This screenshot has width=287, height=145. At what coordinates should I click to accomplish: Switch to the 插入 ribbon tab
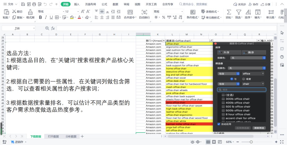click(x=77, y=4)
